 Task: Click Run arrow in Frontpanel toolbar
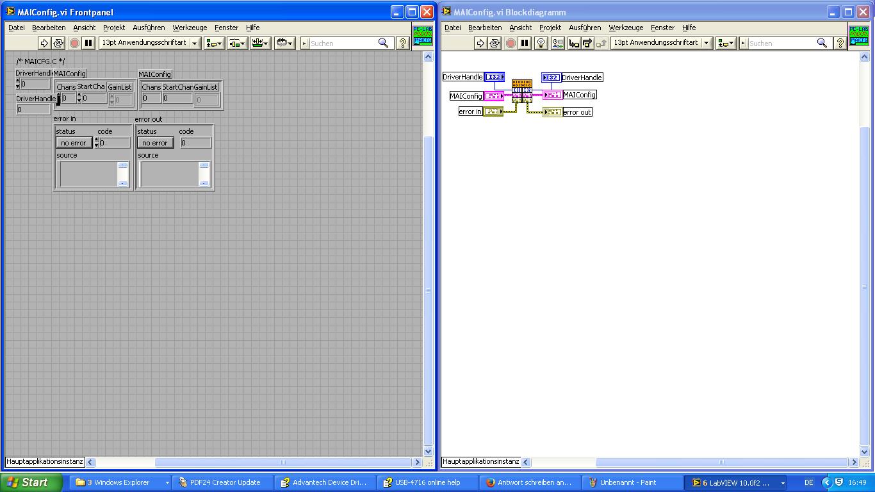pos(44,43)
